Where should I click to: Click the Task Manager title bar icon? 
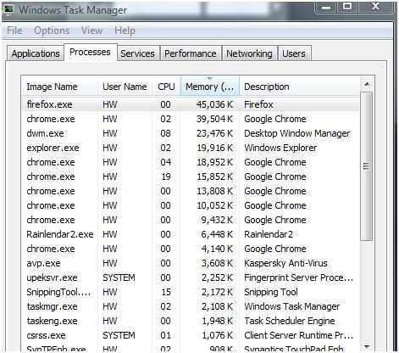point(8,9)
